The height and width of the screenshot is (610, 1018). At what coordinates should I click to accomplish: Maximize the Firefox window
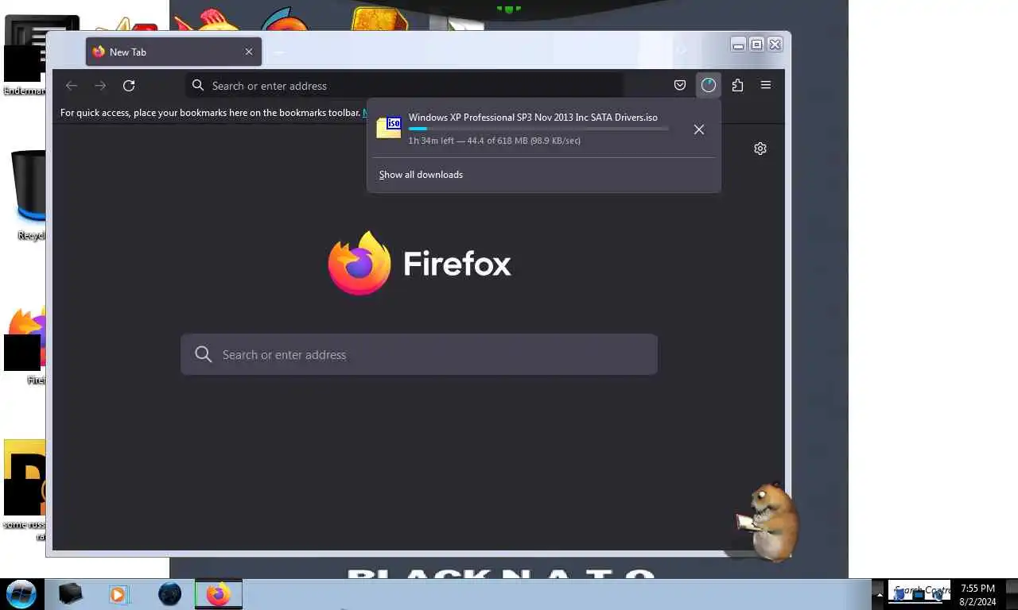pyautogui.click(x=757, y=45)
